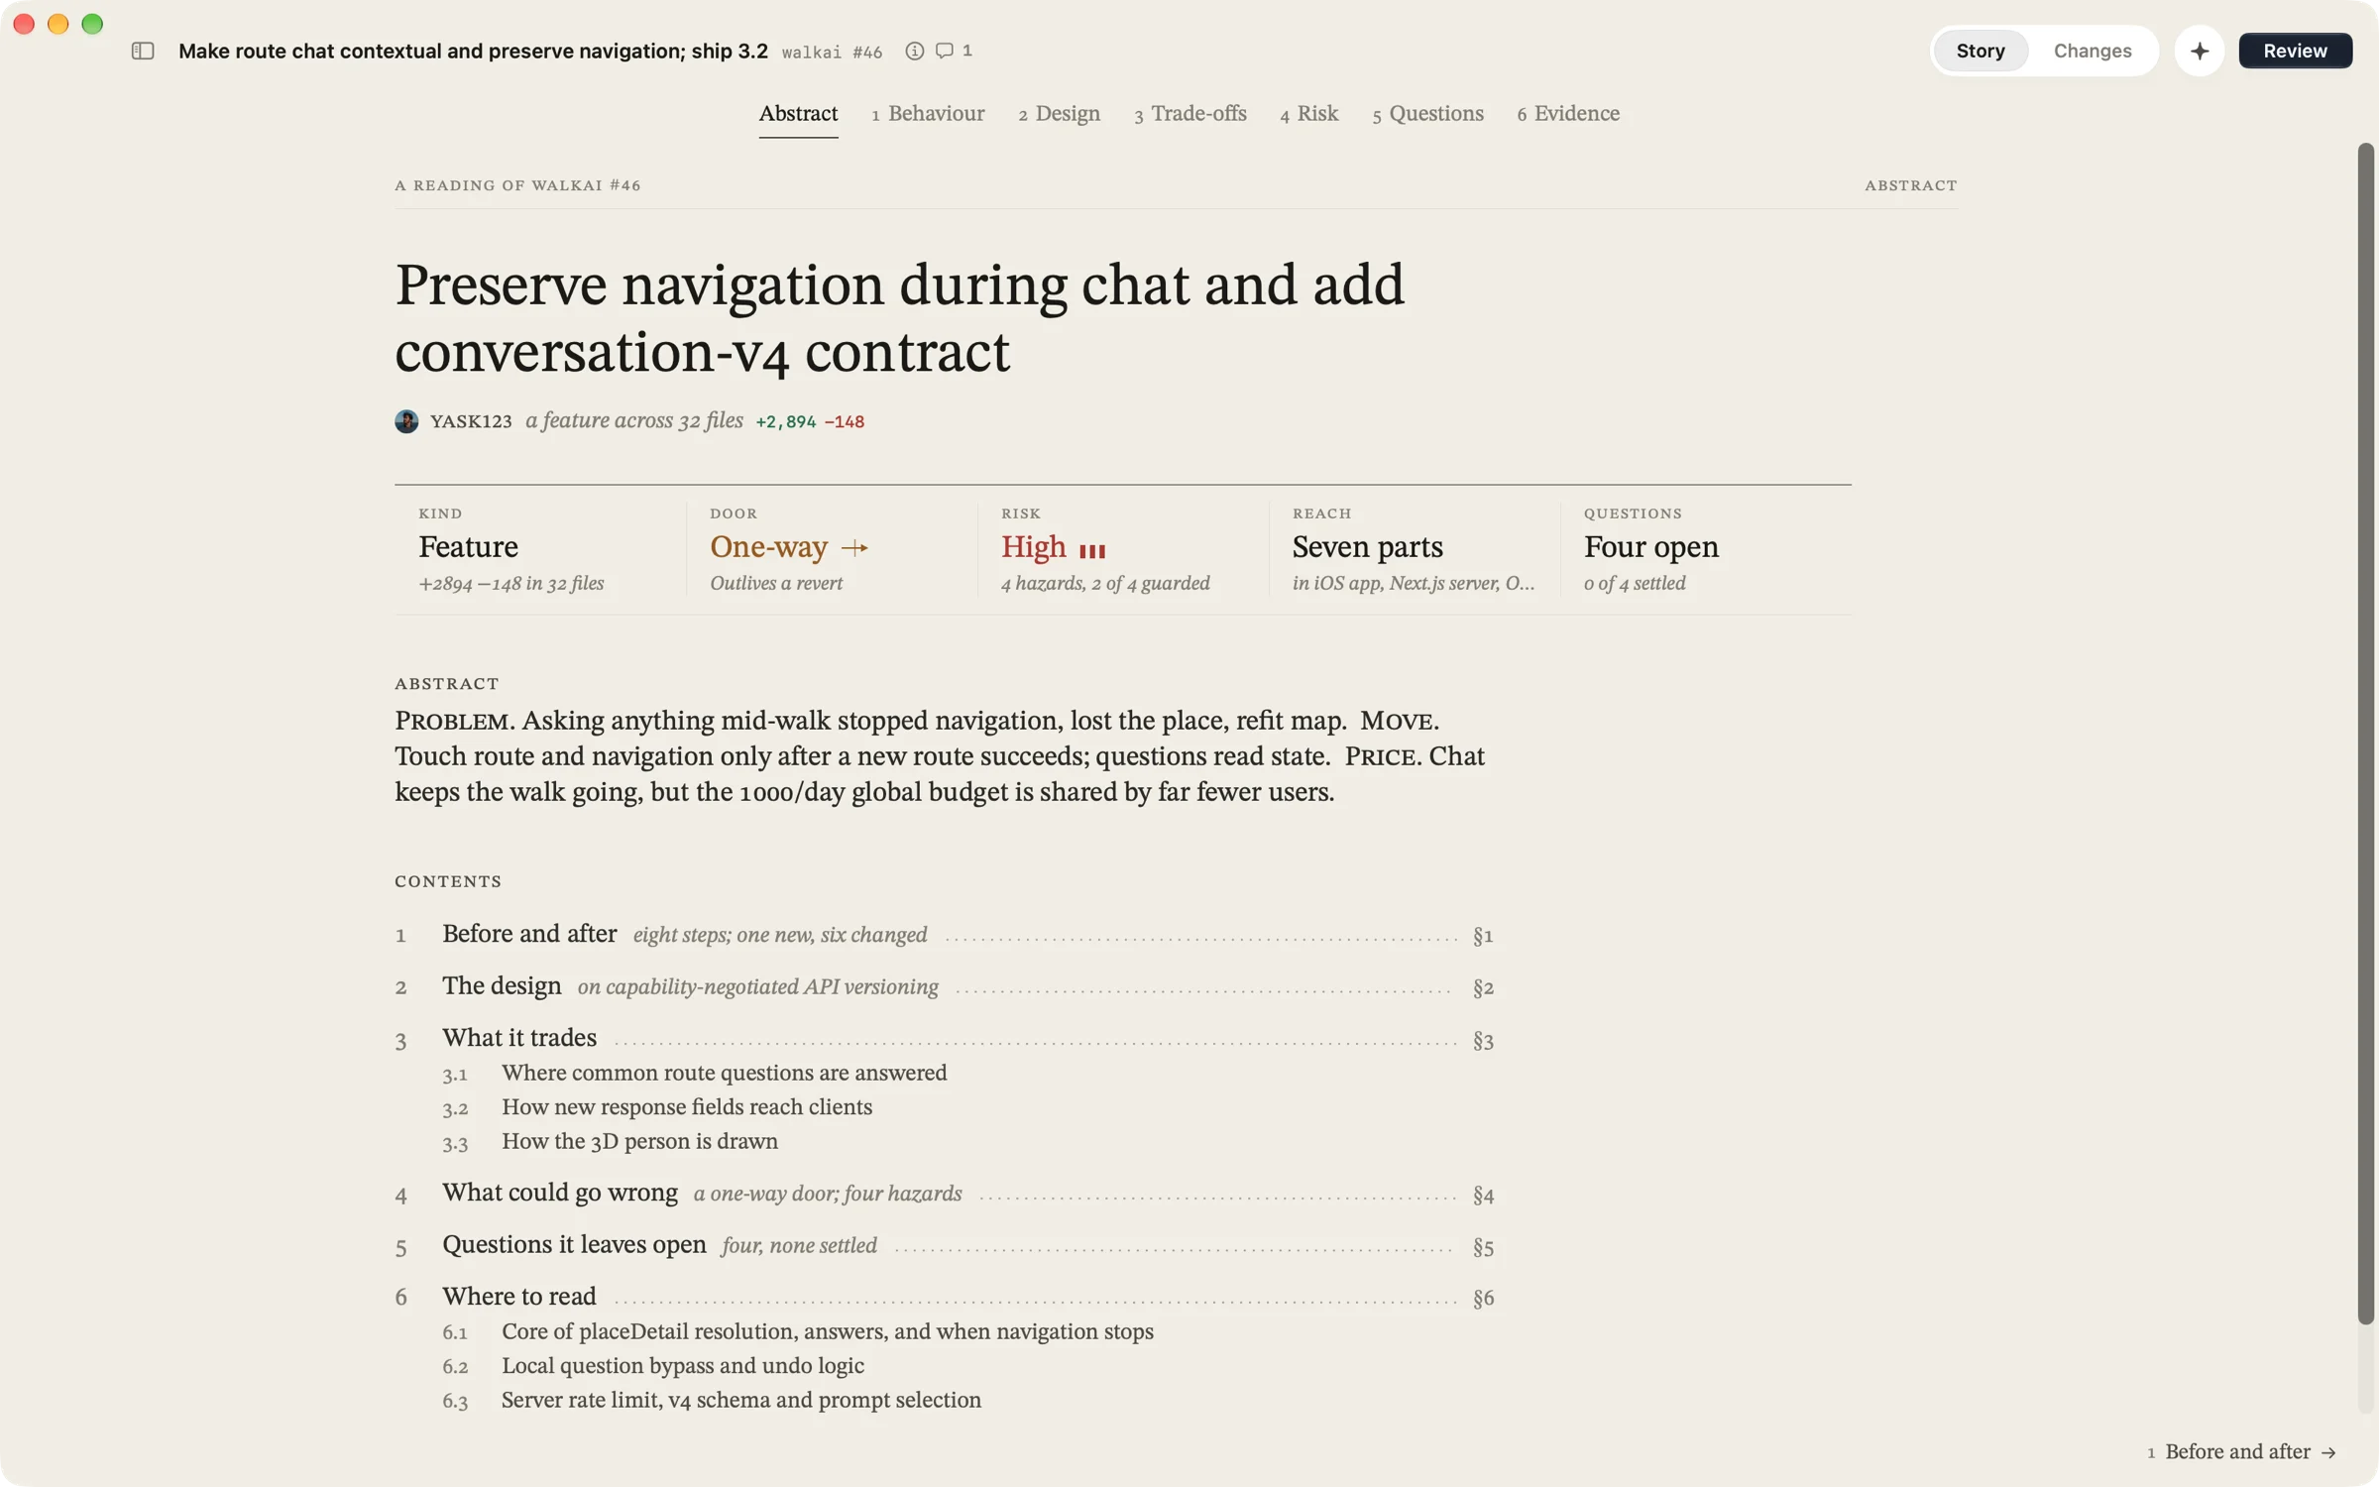
Task: Open the info circle icon beside walkai #46
Action: (x=914, y=51)
